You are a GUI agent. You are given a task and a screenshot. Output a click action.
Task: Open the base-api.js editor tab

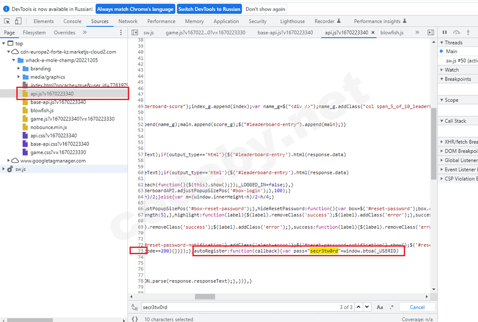(285, 32)
